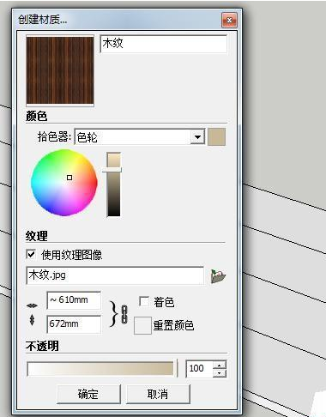The height and width of the screenshot is (417, 326).
Task: Click the opacity slider bar
Action: (100, 368)
